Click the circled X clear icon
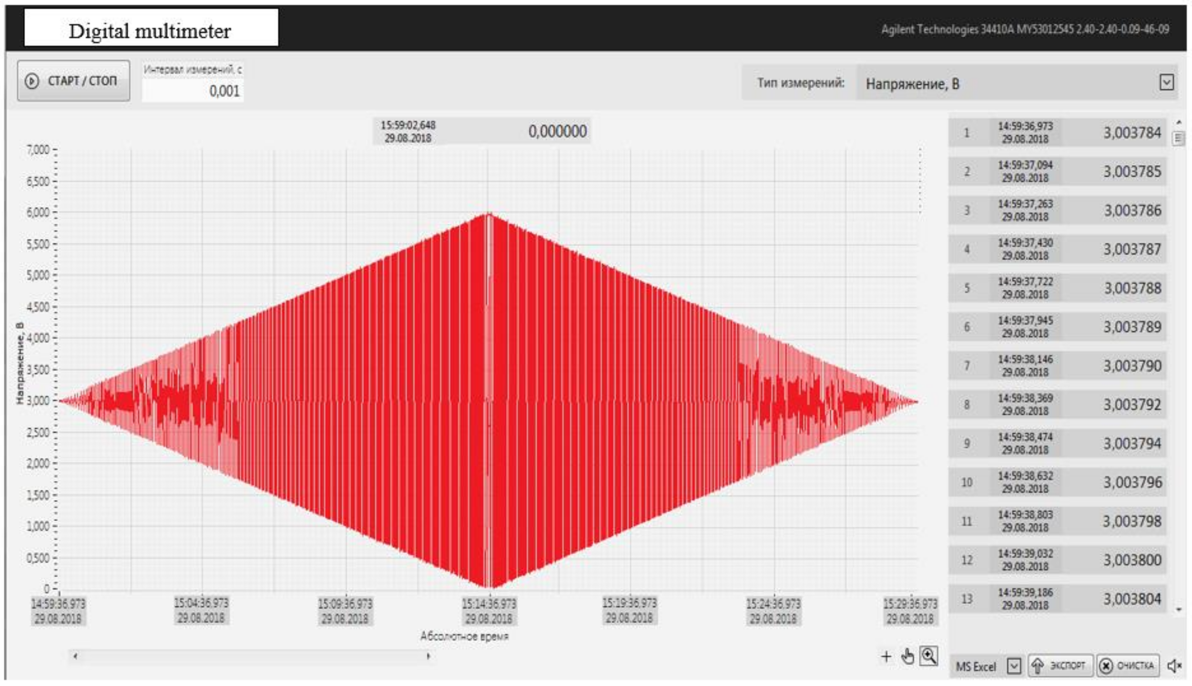1192x686 pixels. 1106,666
